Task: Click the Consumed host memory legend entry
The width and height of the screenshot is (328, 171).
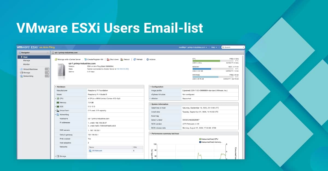Action: coord(210,142)
